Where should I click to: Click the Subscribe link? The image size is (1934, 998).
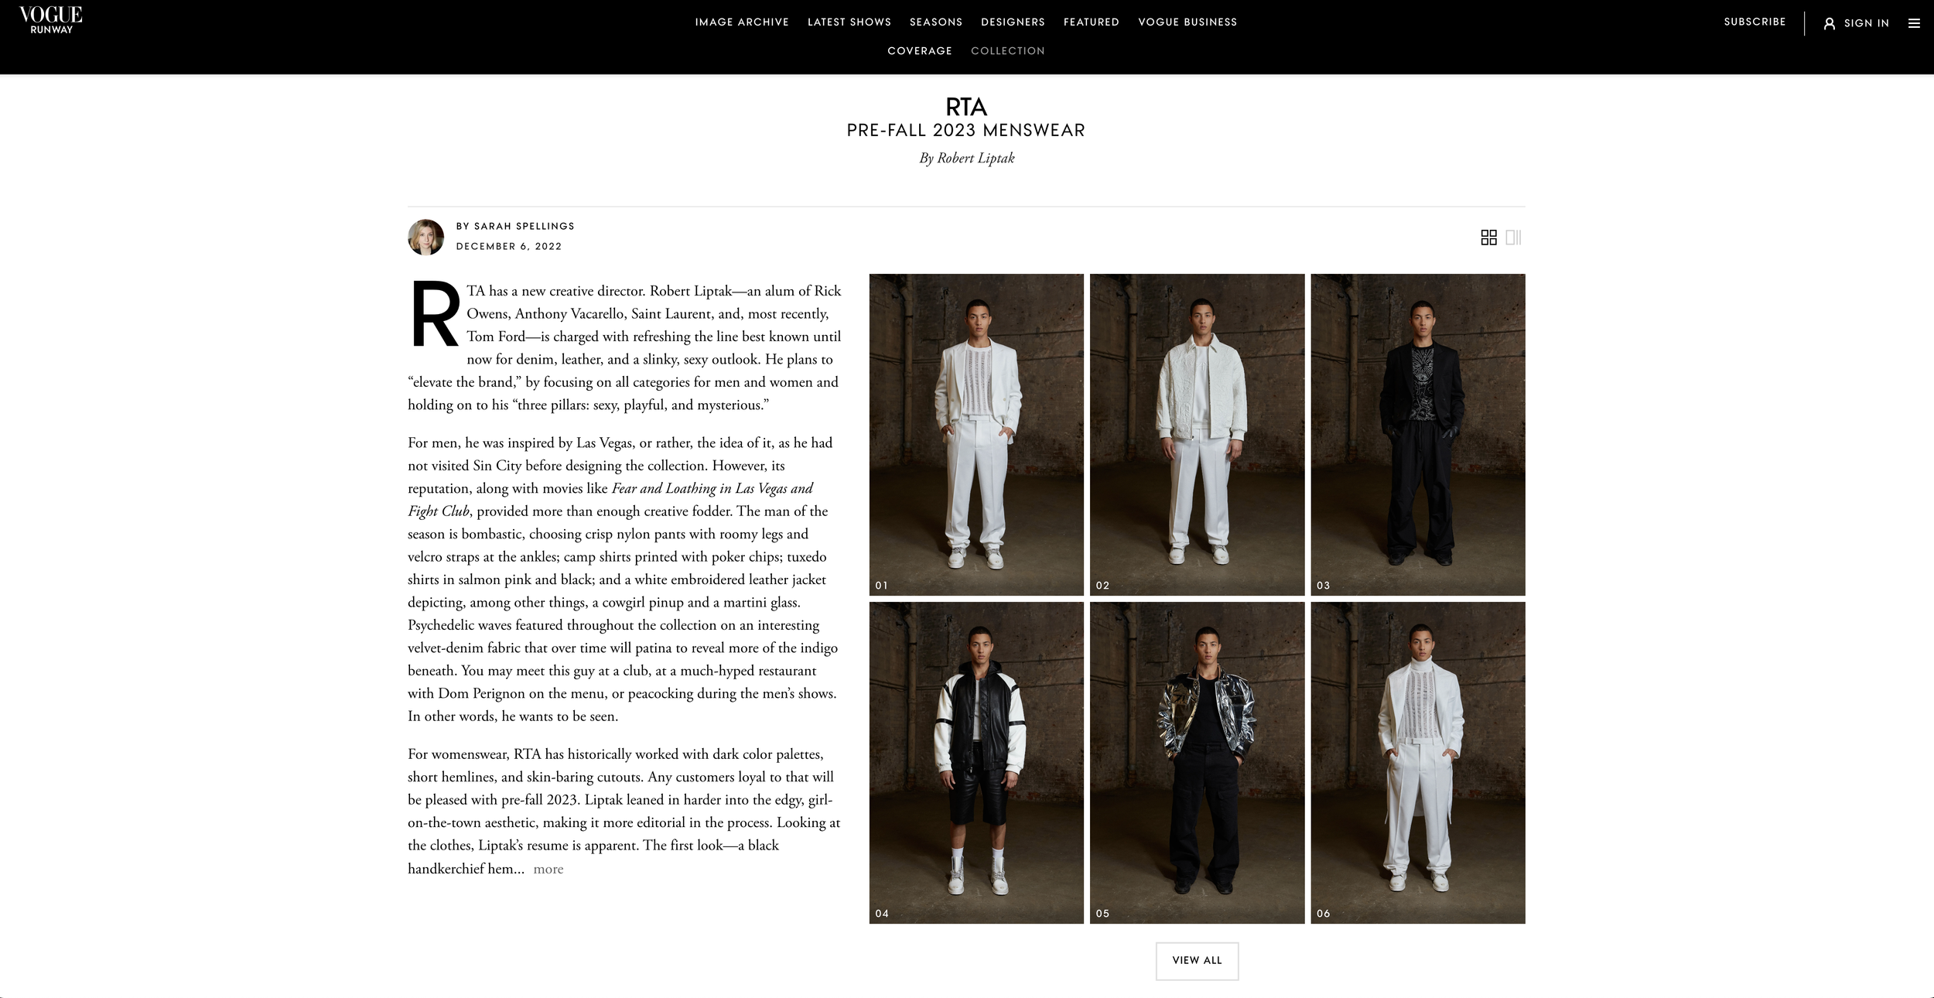(1755, 22)
